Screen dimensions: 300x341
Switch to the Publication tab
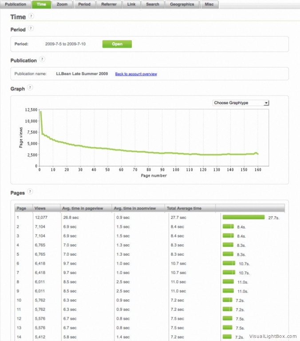point(16,4)
